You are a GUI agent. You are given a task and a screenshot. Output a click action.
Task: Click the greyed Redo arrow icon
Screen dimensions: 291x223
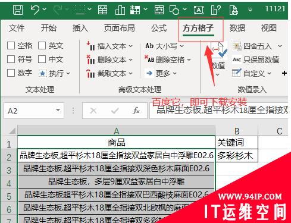[58, 10]
